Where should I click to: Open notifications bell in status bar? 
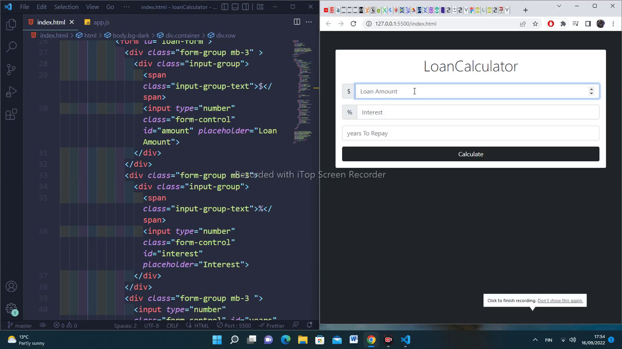coord(309,325)
